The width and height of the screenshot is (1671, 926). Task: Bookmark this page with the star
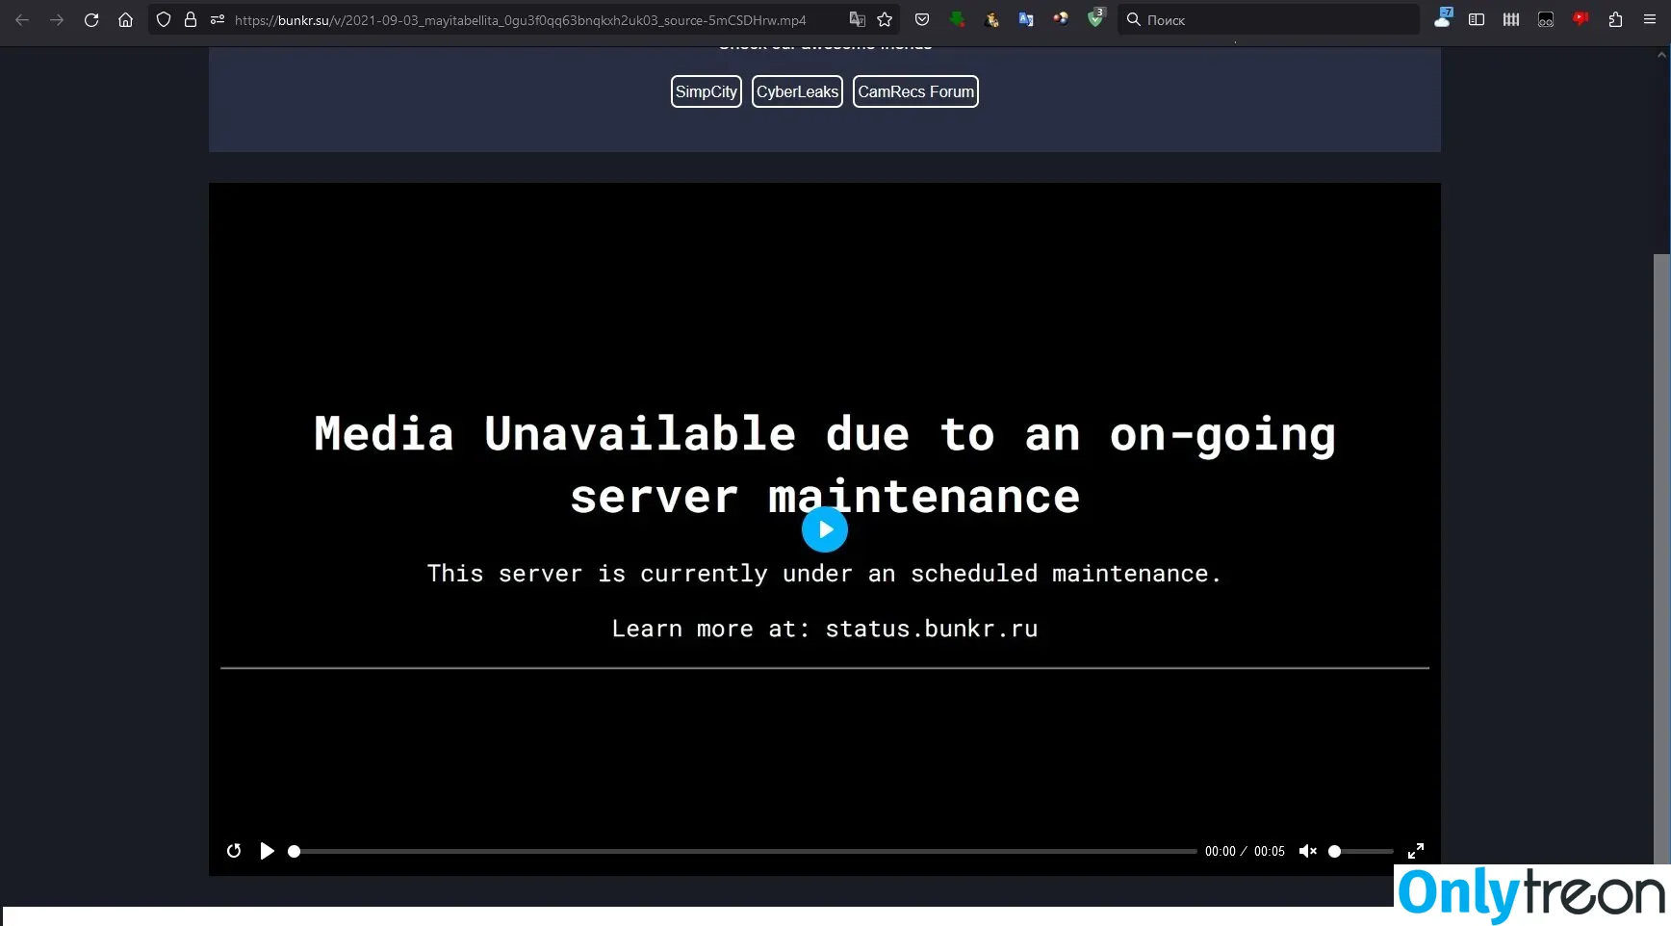[x=885, y=19]
